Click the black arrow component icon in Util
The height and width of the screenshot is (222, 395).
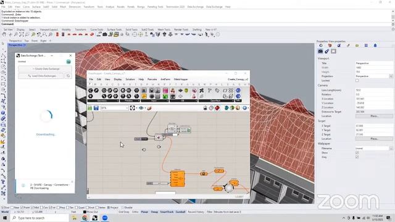180,91
